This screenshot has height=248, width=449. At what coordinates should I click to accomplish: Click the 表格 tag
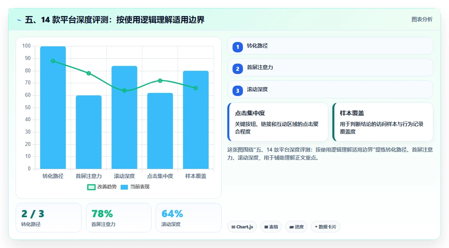click(271, 227)
